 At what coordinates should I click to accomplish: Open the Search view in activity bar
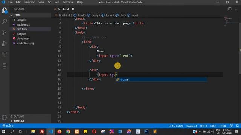5,21
